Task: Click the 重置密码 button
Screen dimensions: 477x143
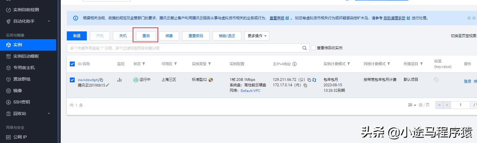Action: tap(196, 36)
